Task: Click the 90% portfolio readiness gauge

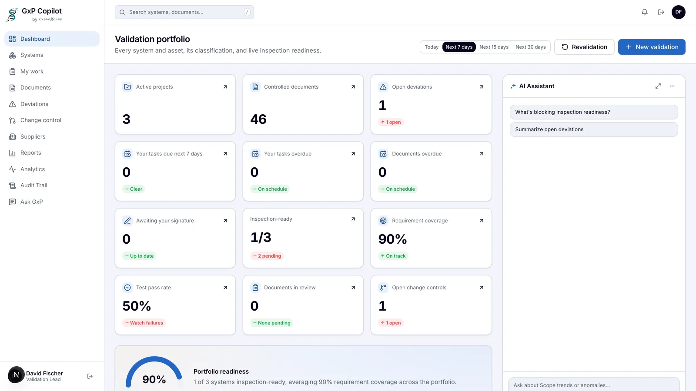Action: tap(154, 373)
